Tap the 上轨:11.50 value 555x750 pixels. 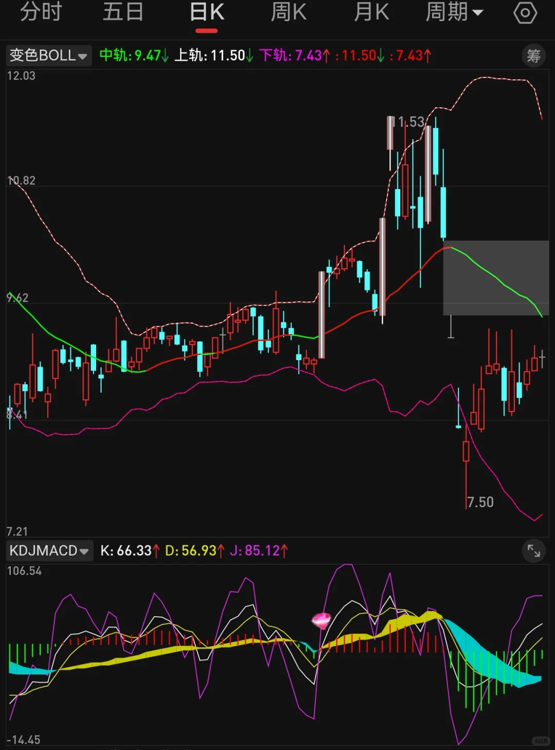[x=213, y=55]
